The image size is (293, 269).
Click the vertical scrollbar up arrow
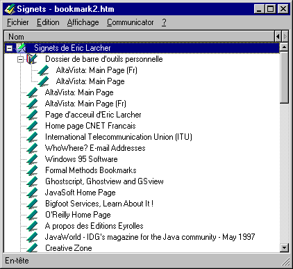coord(284,47)
